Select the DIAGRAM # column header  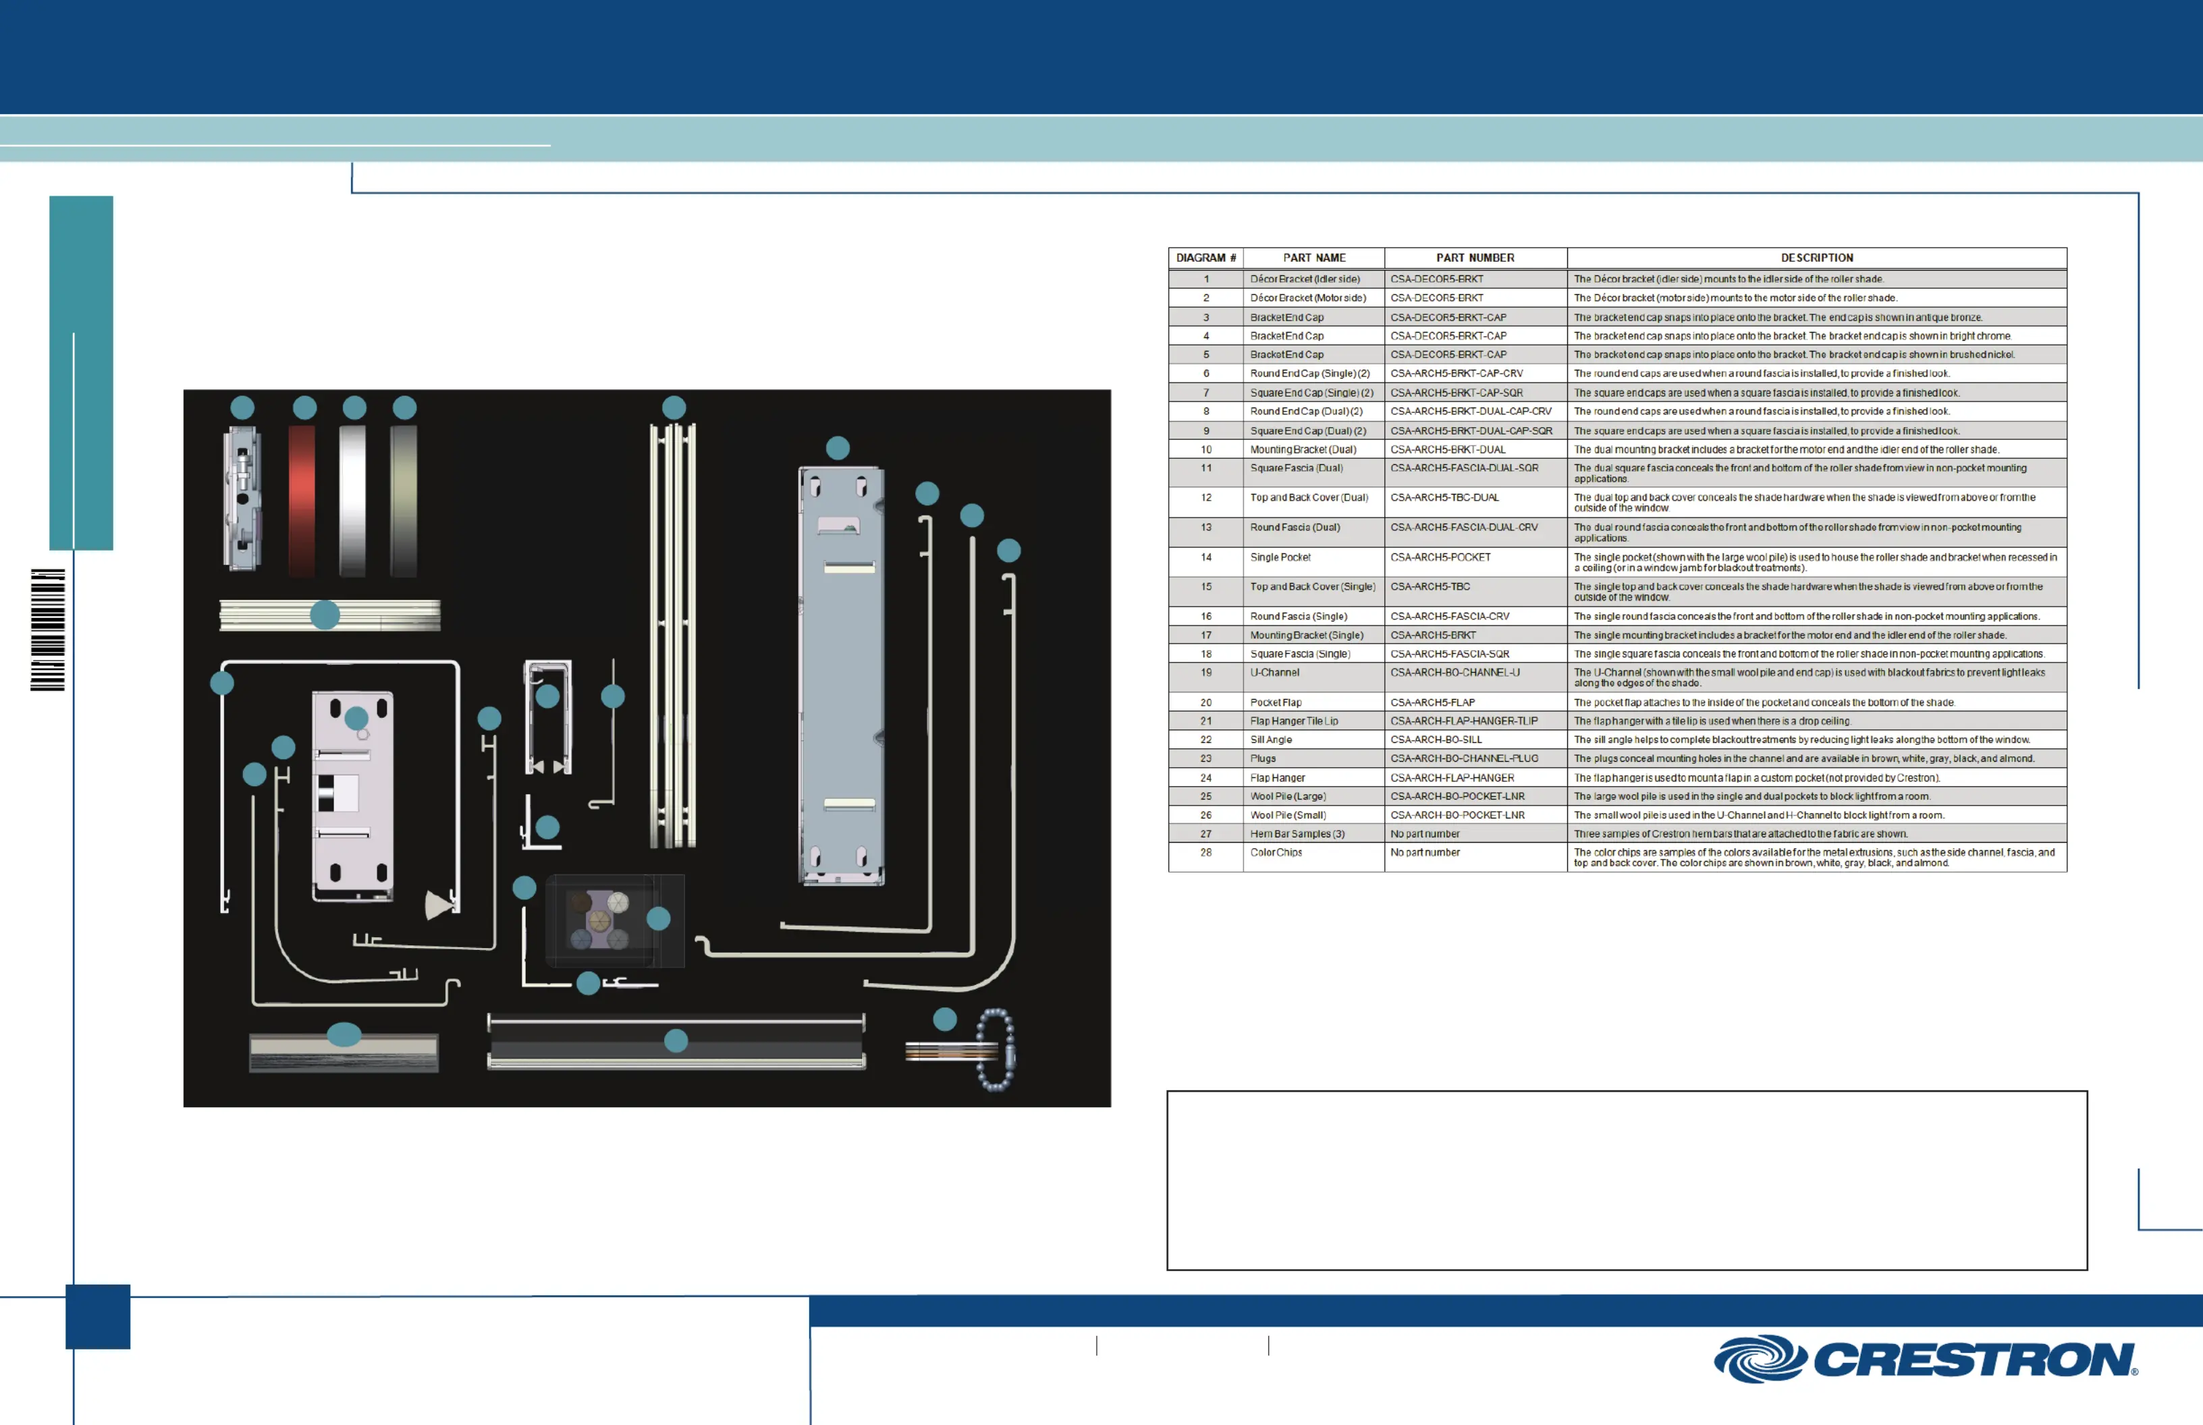click(1205, 258)
